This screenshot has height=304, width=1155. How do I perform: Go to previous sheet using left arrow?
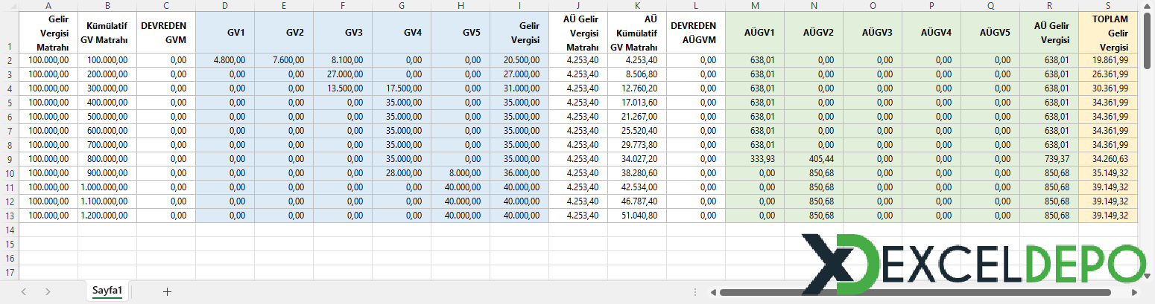(x=24, y=291)
